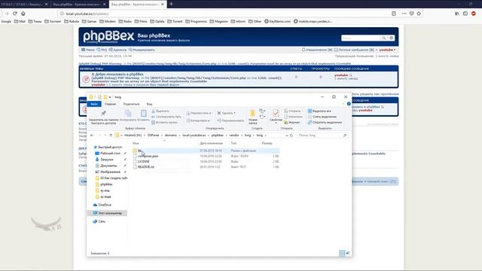Switch to Share (Поделиться) ribbon tab
This screenshot has width=482, height=271.
click(x=131, y=104)
